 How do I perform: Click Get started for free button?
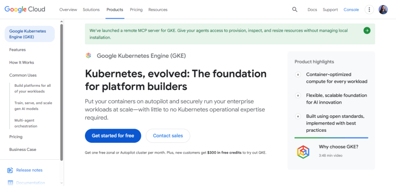click(x=113, y=136)
